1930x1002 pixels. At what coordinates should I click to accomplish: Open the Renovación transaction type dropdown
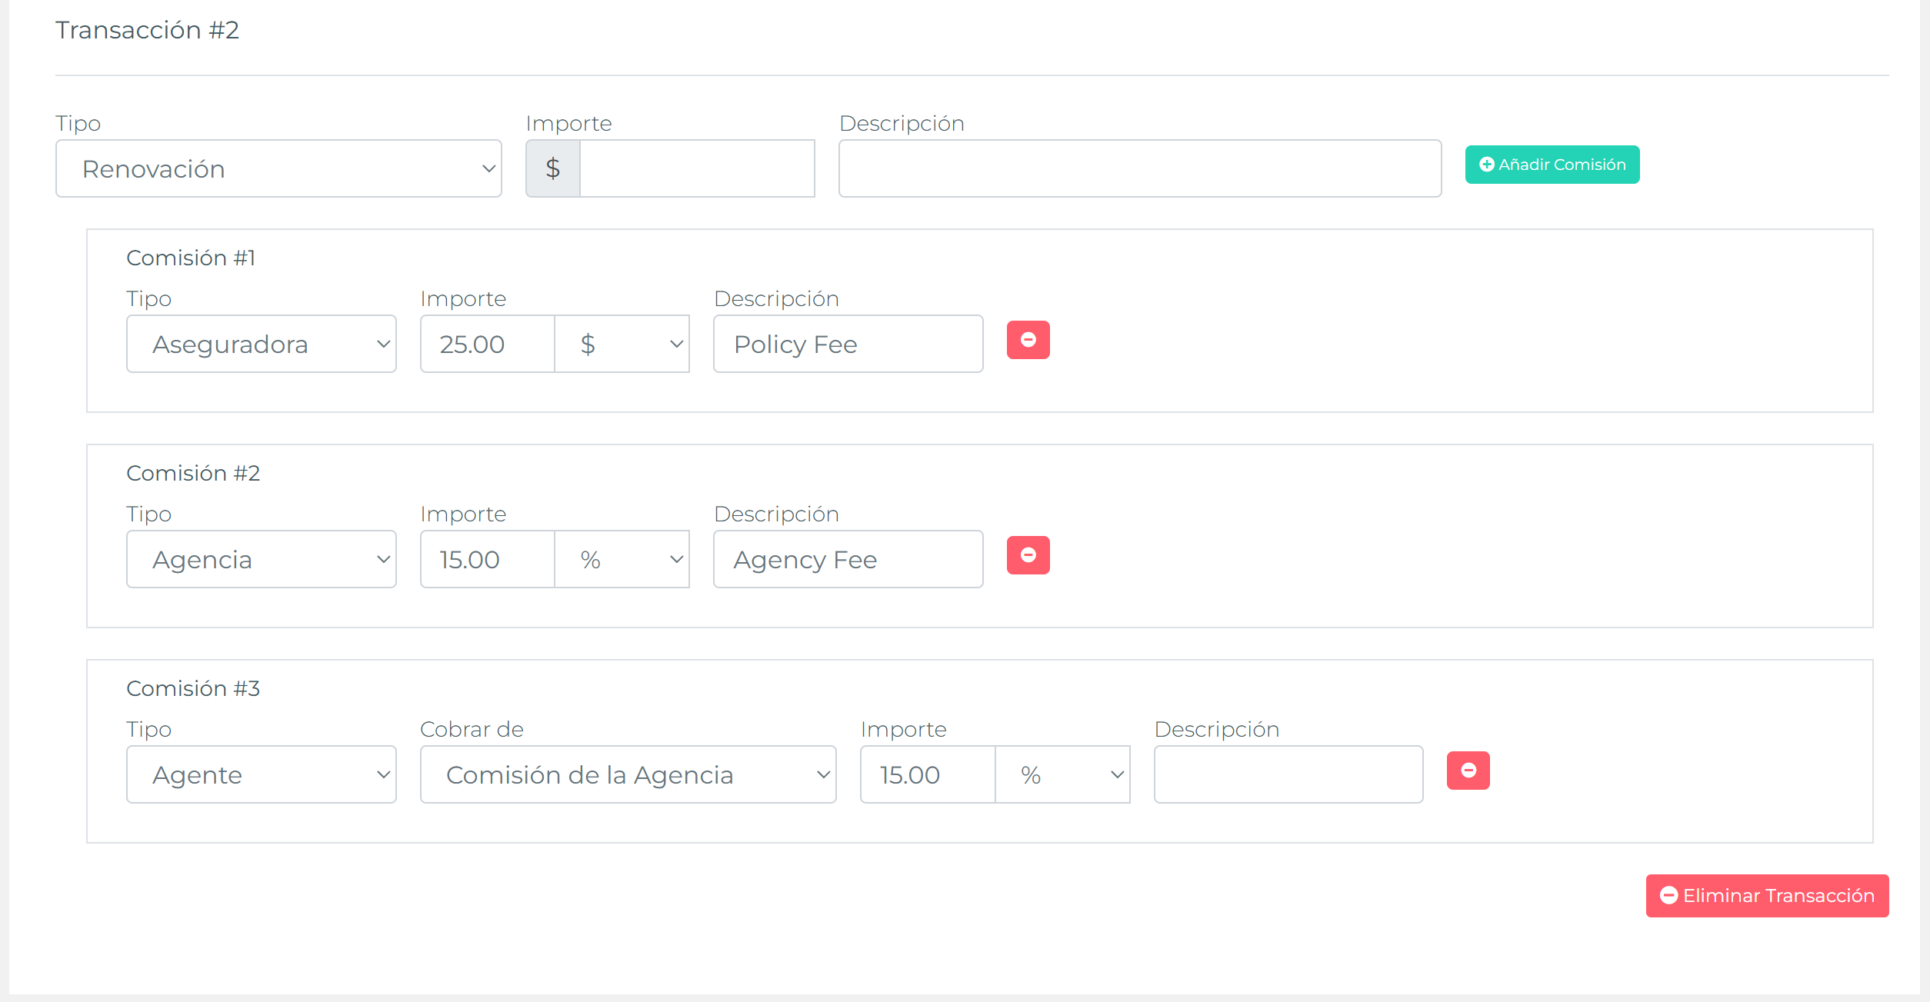[x=278, y=169]
